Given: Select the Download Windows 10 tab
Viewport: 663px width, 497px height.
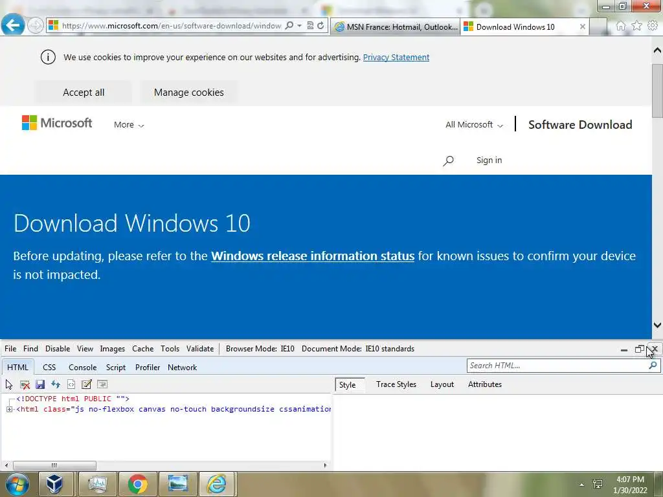Looking at the screenshot, I should [516, 27].
